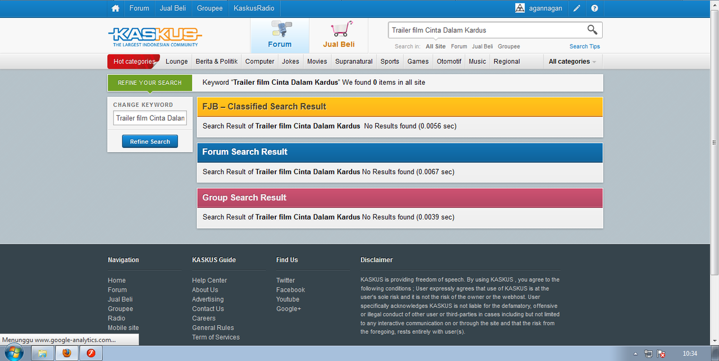Select All Site search scope

click(435, 47)
